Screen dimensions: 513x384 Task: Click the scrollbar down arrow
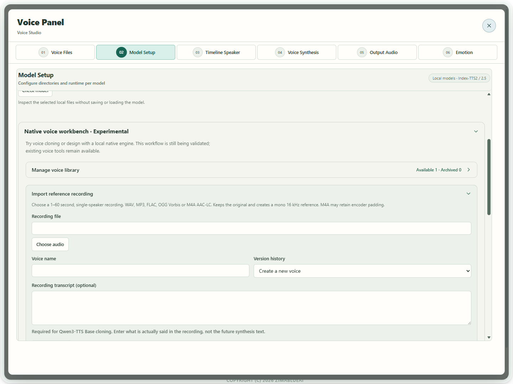coord(489,337)
